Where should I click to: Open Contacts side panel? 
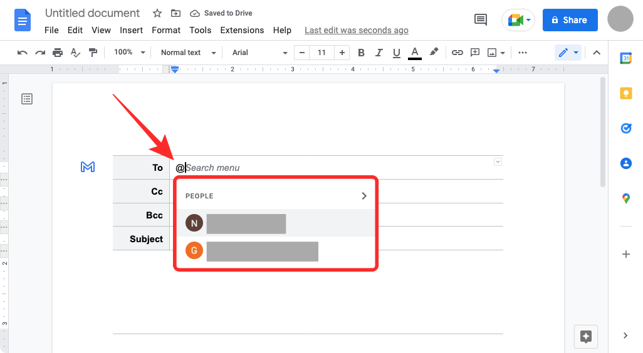tap(626, 163)
